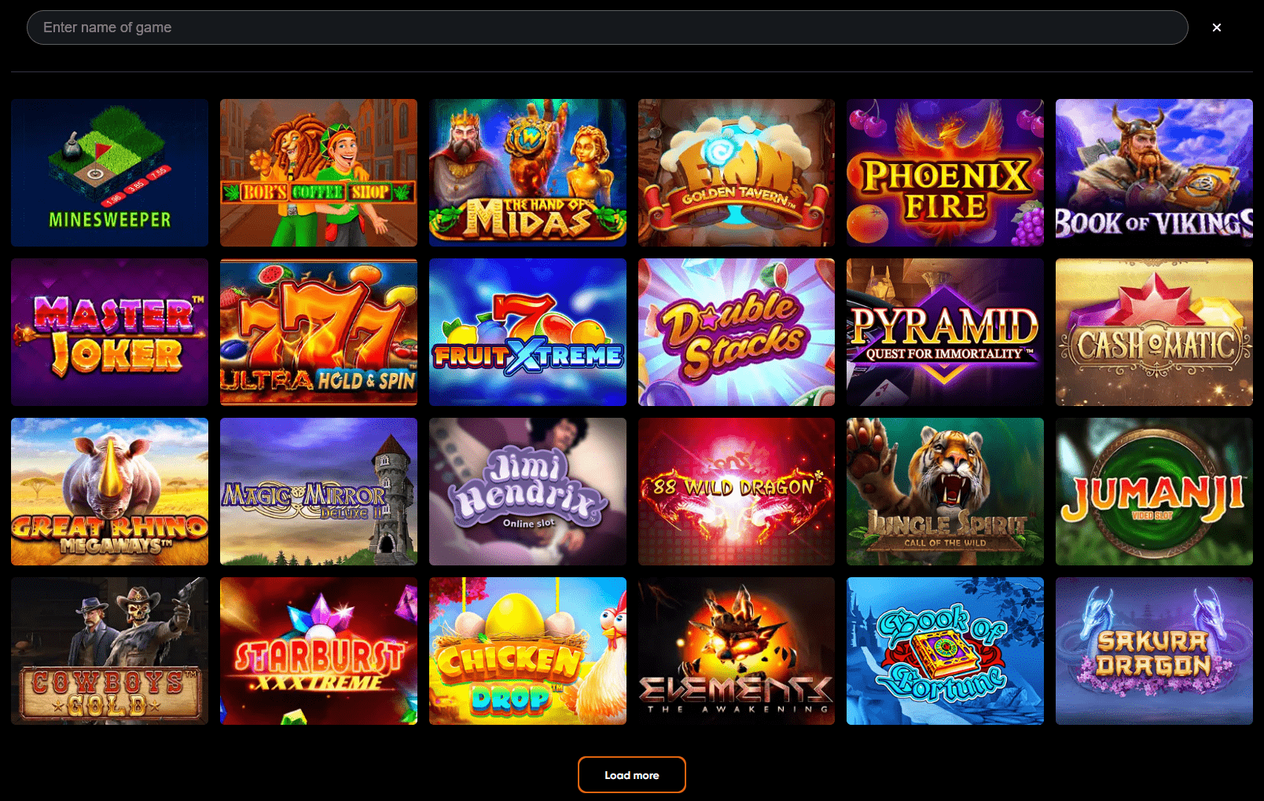Launch Pyramid Quest for Immortality
Image resolution: width=1264 pixels, height=801 pixels.
(945, 332)
